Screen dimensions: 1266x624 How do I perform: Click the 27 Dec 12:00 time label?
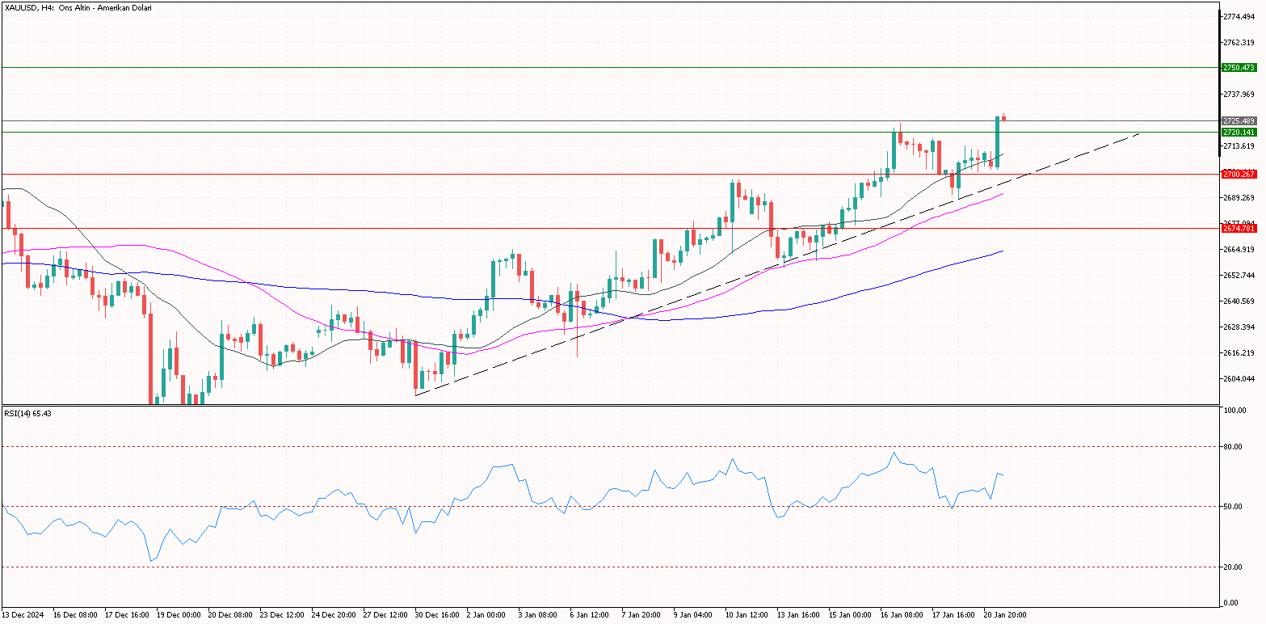click(387, 615)
